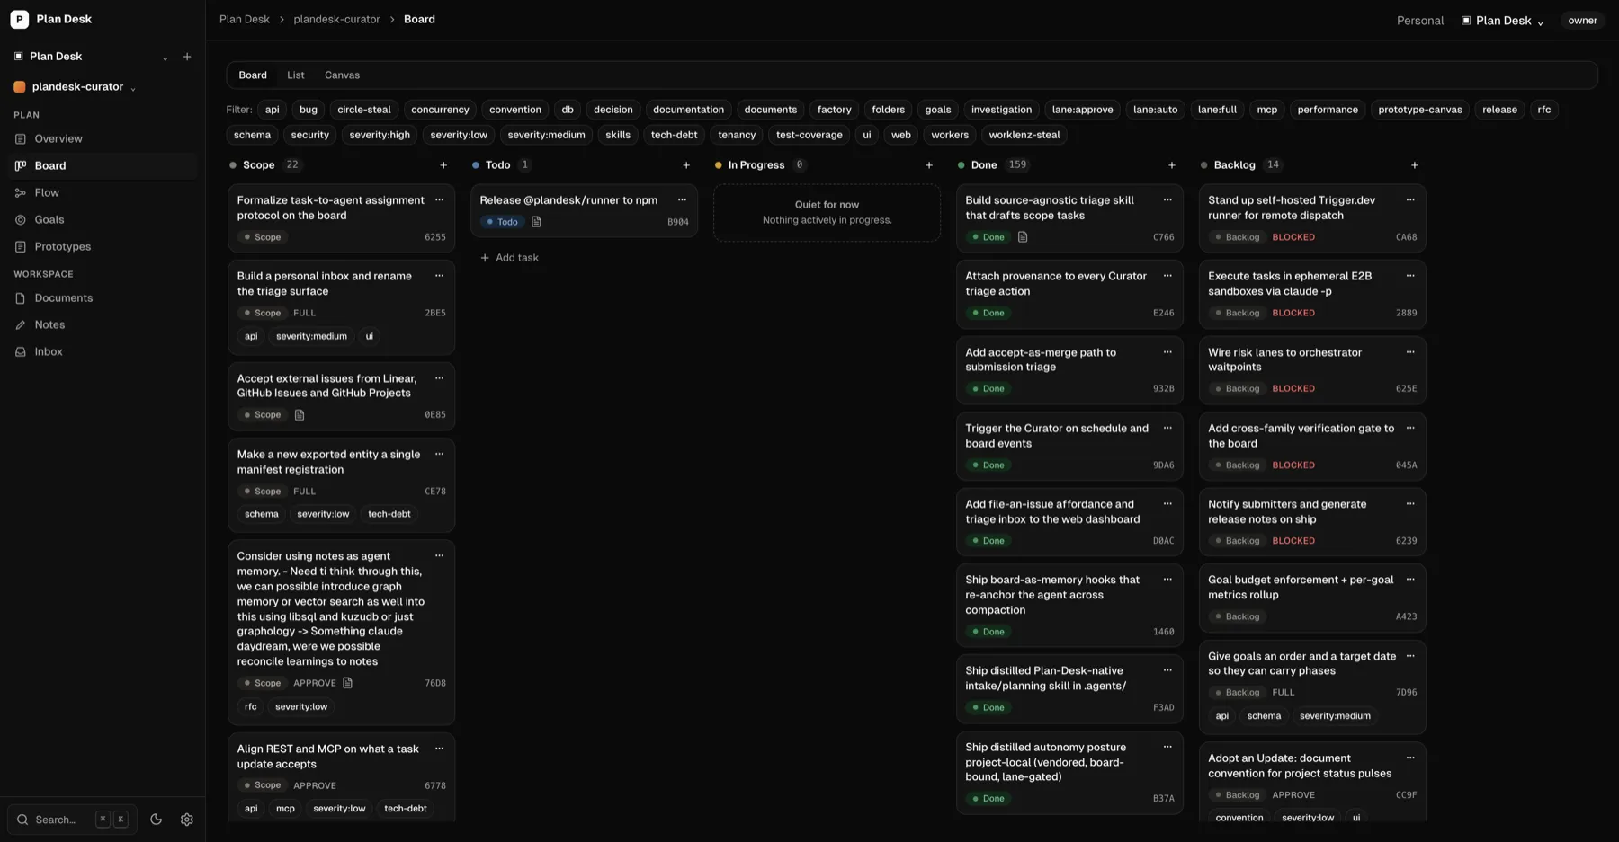The height and width of the screenshot is (842, 1619).
Task: Click owner badge in top right
Action: click(x=1582, y=21)
